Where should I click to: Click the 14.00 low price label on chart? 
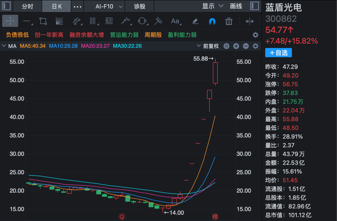[x=174, y=213]
